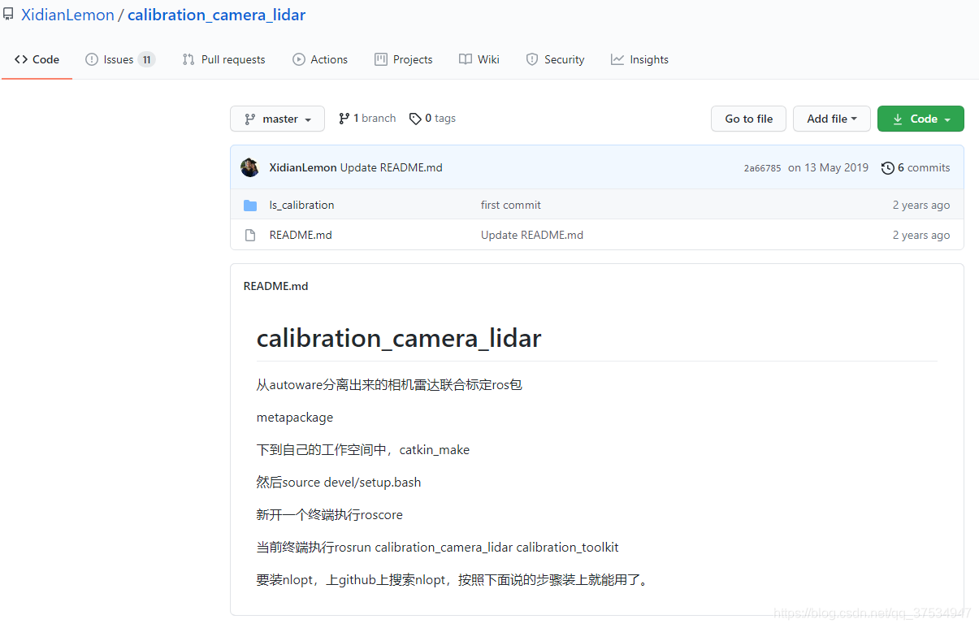Click the Security shield icon
979x628 pixels.
(x=532, y=59)
